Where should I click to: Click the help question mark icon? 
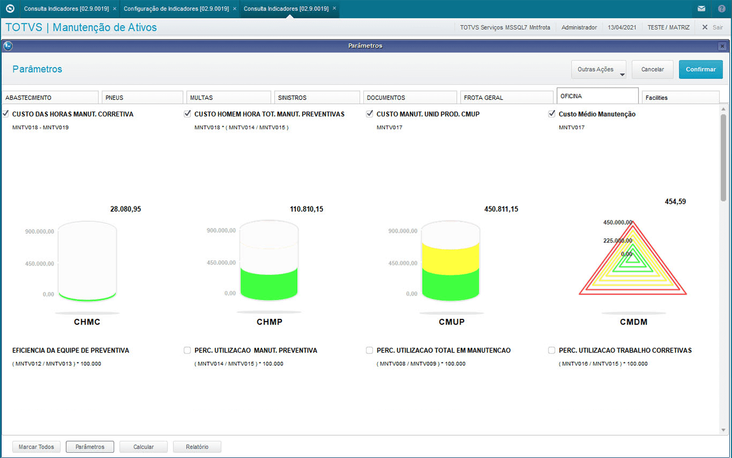(722, 9)
